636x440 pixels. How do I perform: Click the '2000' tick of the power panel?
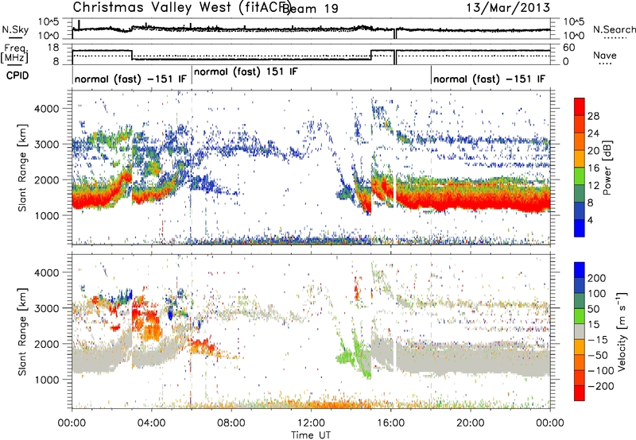(x=46, y=179)
